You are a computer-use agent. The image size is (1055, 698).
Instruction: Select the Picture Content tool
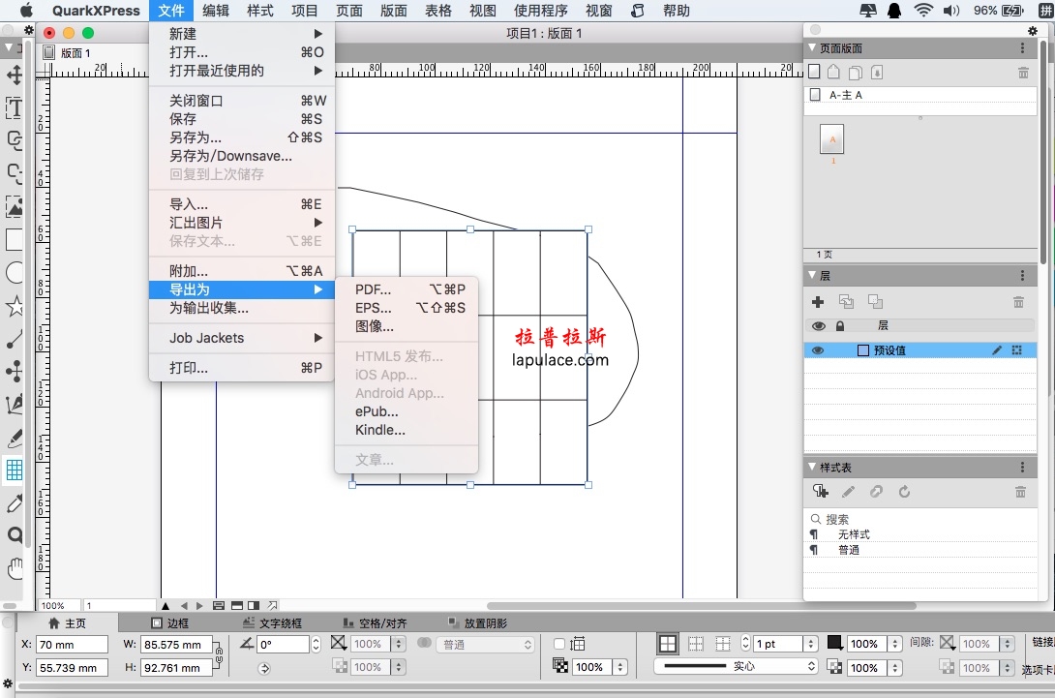(15, 206)
